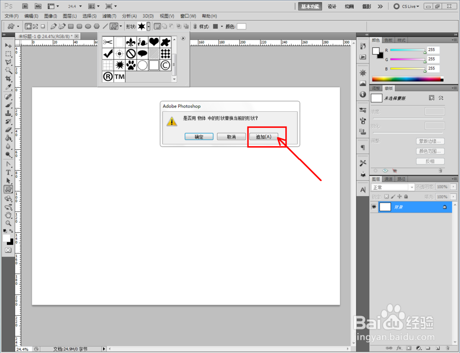460x353 pixels.
Task: Choose the Rectangle shape in options bar
Action: [x=71, y=26]
